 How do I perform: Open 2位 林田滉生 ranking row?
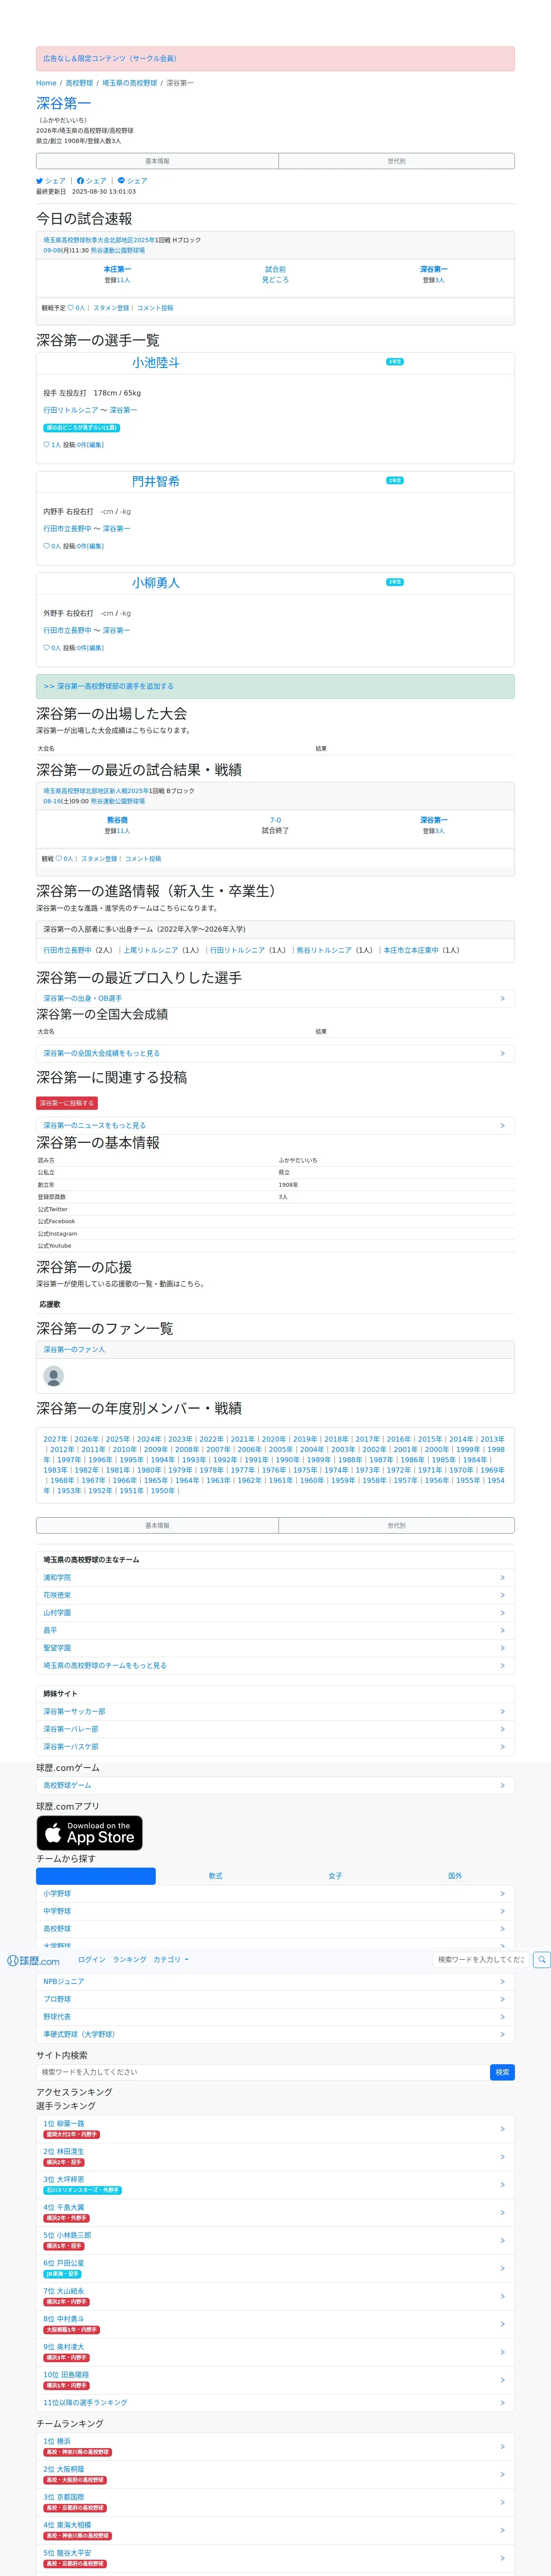[x=275, y=2157]
